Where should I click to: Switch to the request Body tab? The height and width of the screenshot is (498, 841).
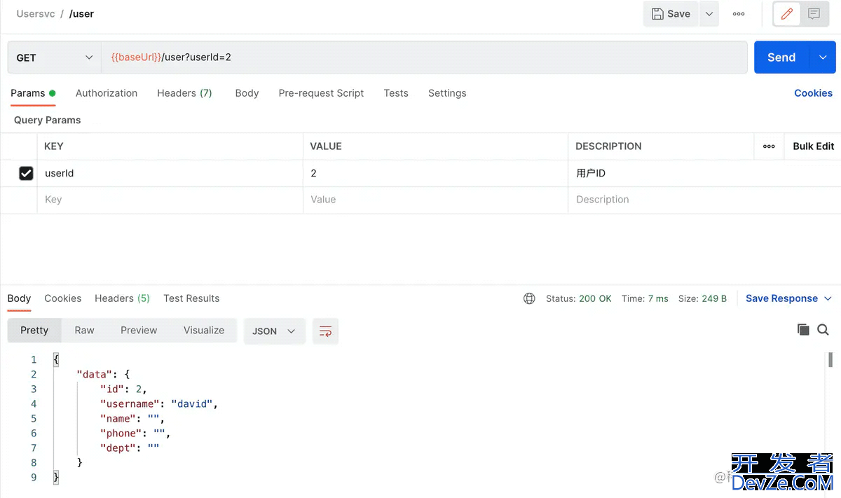click(247, 93)
